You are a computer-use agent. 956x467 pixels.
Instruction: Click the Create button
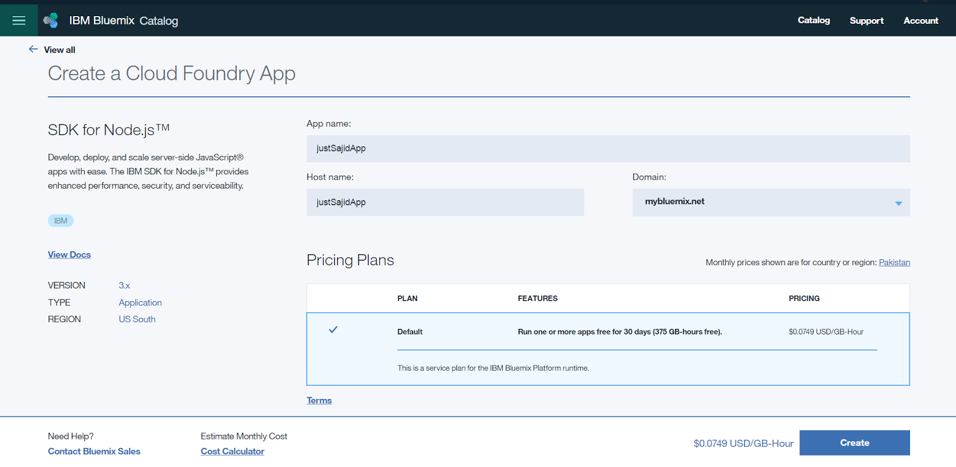click(x=854, y=443)
